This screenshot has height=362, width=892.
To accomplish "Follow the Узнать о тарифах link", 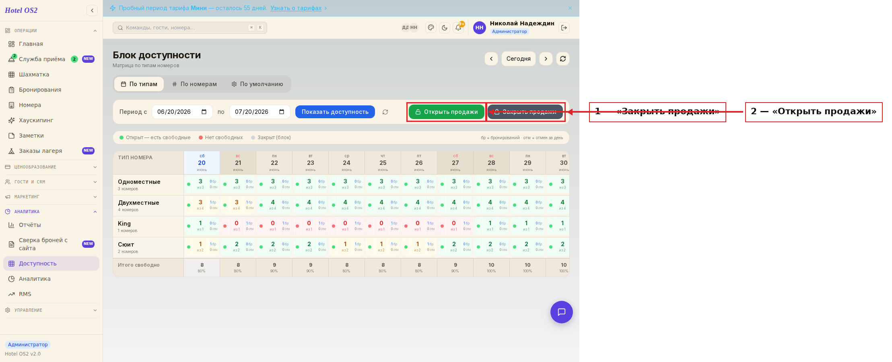I will tap(296, 8).
